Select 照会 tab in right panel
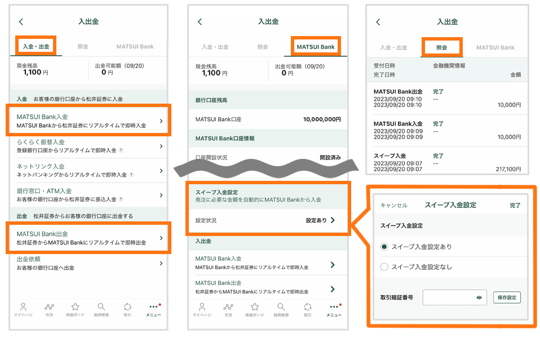 pos(441,47)
